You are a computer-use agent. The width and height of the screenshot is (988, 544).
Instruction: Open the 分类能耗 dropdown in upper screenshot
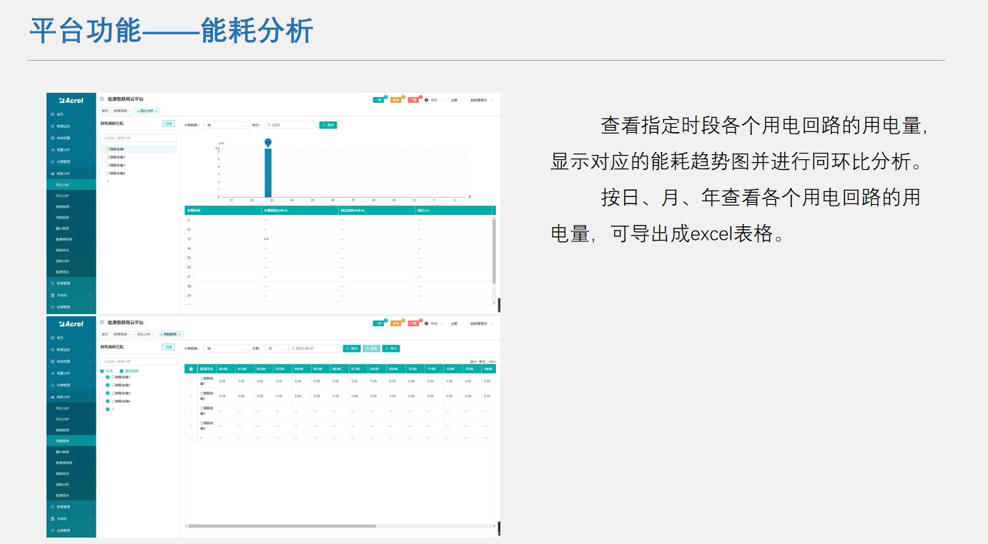226,125
